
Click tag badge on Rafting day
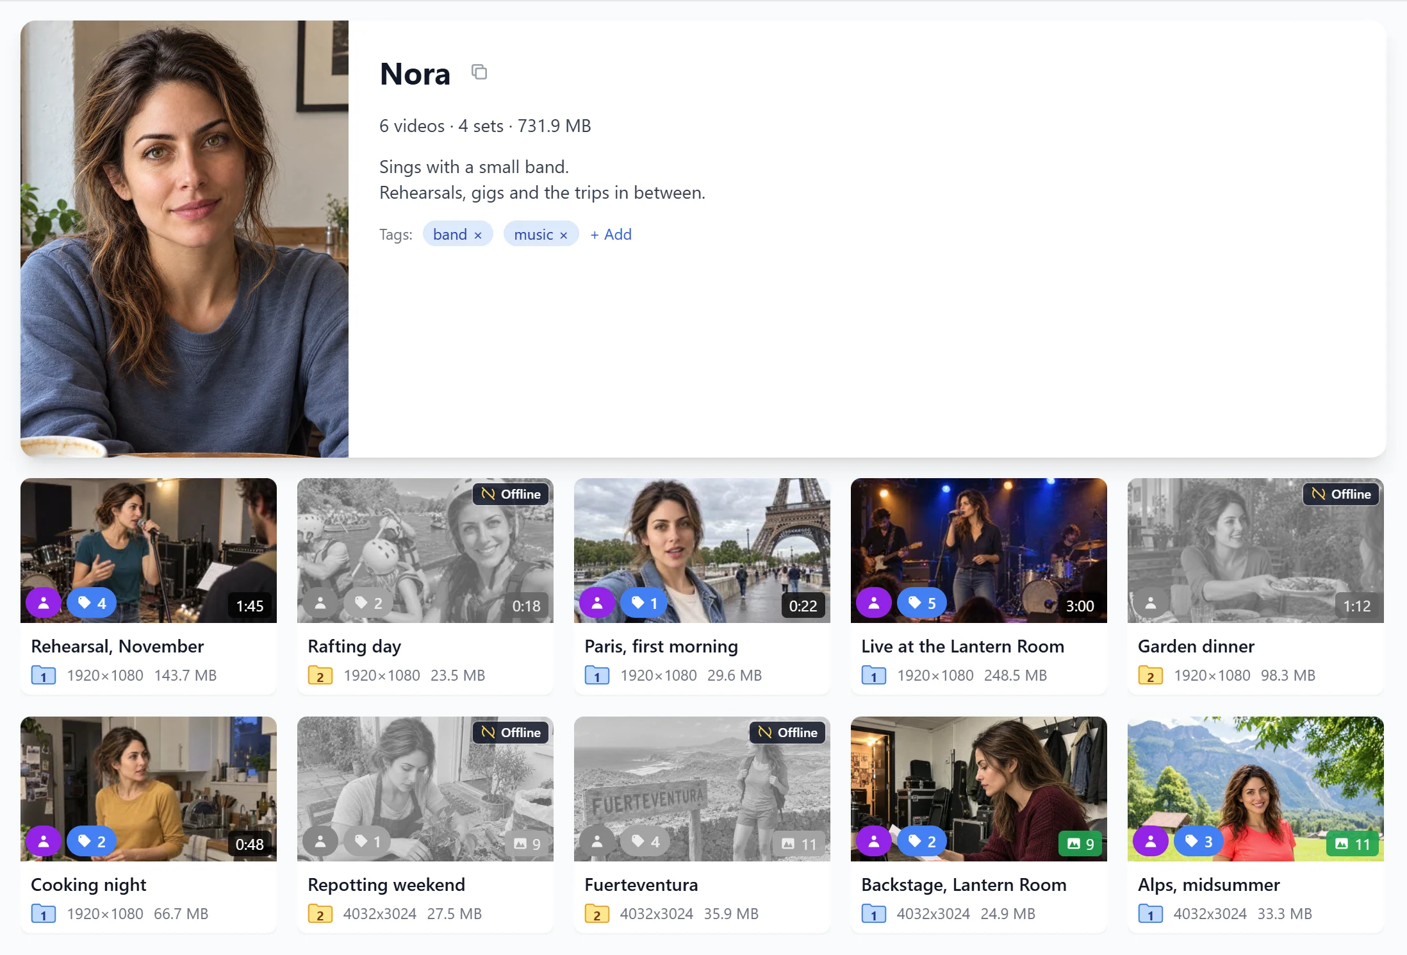[368, 603]
